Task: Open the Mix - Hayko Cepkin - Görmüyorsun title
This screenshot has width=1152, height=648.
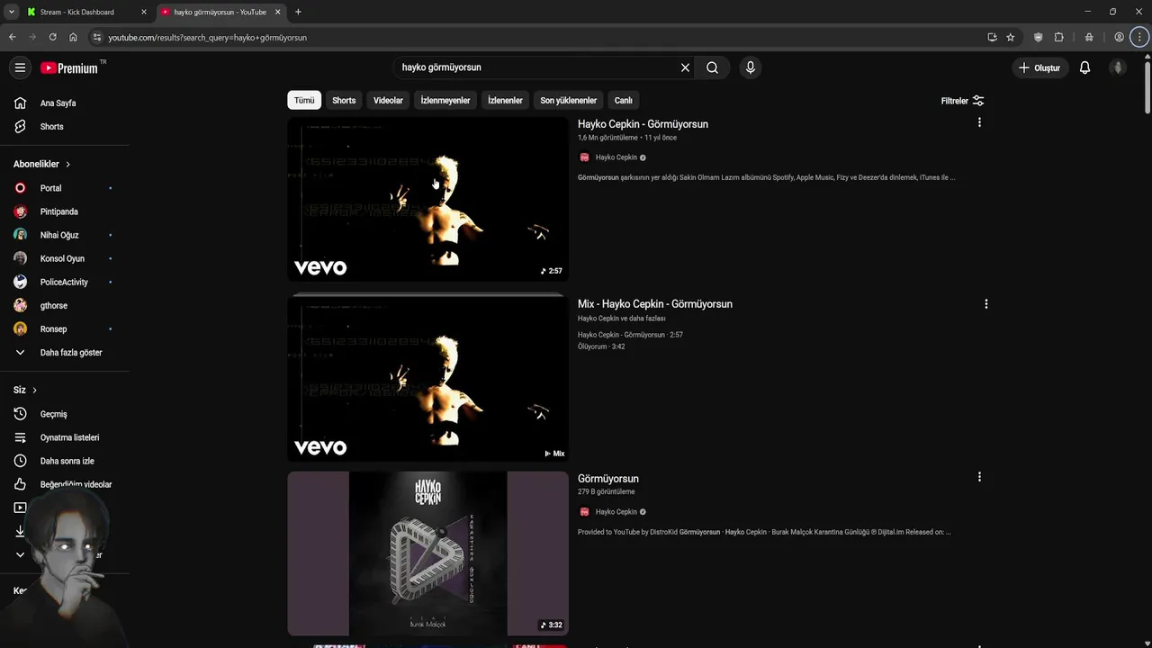Action: click(x=655, y=304)
